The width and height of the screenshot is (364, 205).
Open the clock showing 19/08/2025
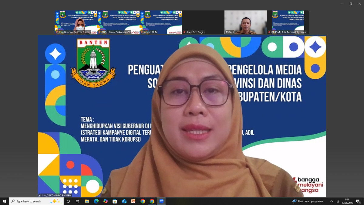tap(347, 201)
